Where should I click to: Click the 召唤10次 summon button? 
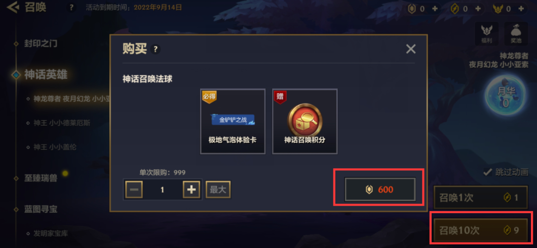click(481, 231)
